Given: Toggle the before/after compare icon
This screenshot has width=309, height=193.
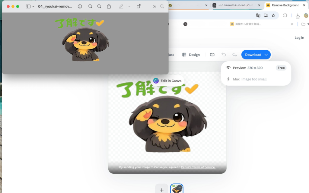Looking at the screenshot, I should point(212,55).
